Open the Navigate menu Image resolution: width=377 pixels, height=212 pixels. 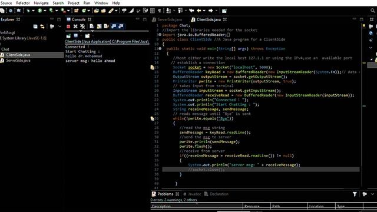(41, 3)
